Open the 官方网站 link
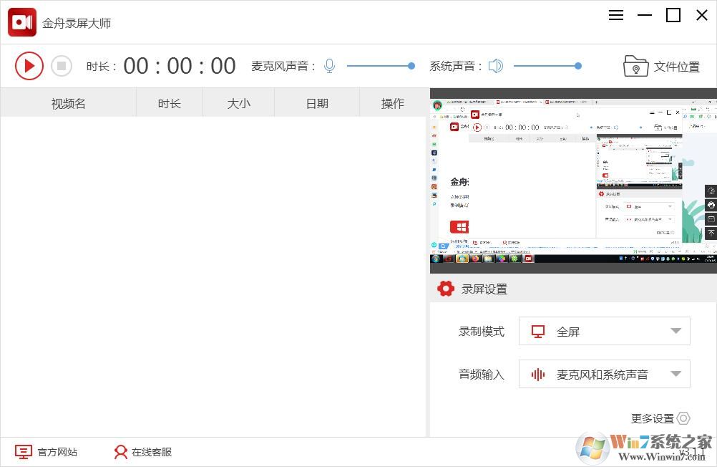The height and width of the screenshot is (467, 717). (57, 452)
